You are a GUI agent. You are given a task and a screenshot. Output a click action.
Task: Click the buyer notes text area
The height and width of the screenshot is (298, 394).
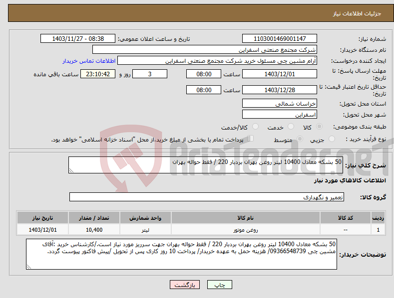point(181,254)
